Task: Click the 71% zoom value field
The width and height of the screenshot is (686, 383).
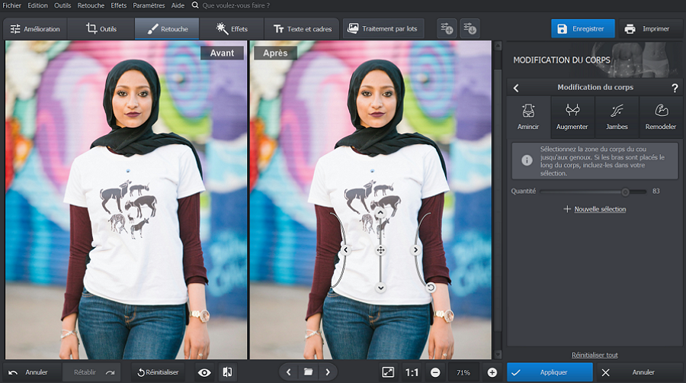Action: point(463,372)
